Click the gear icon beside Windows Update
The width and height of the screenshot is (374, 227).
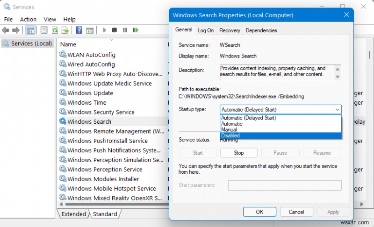[x=63, y=92]
